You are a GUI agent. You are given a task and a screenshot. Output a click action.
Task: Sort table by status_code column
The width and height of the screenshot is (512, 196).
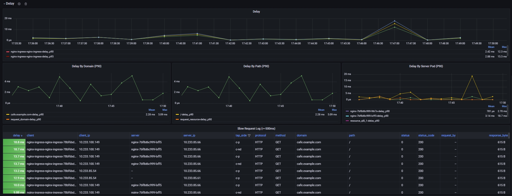[426, 136]
